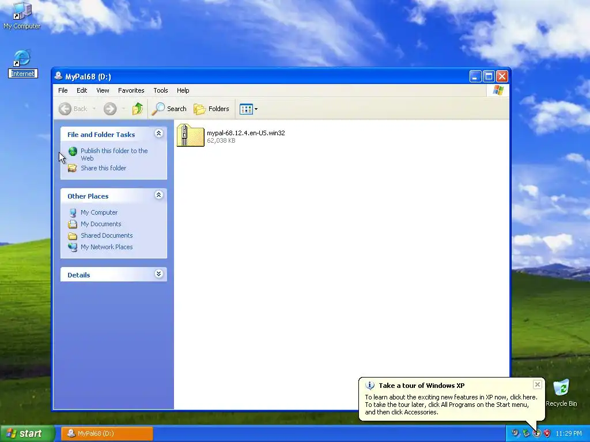The image size is (590, 442).
Task: Go to My Documents in Other Places
Action: tap(101, 224)
